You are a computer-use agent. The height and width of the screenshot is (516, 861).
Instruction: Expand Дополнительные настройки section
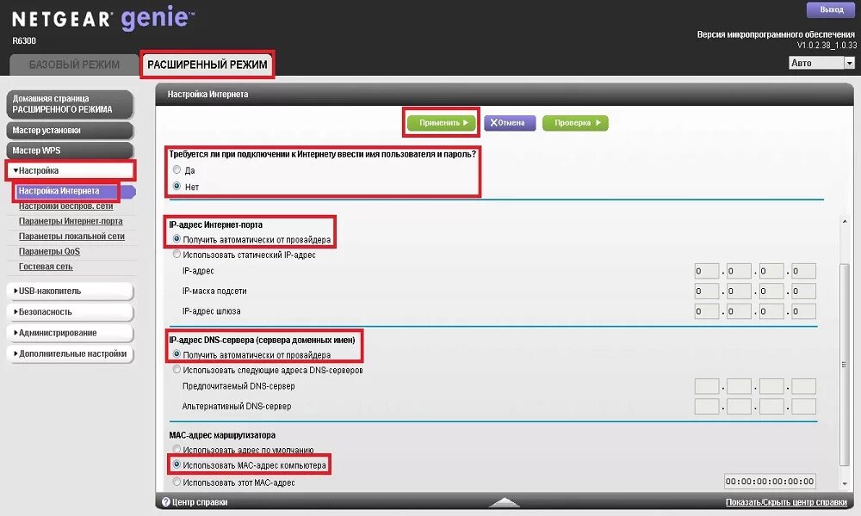pos(70,353)
